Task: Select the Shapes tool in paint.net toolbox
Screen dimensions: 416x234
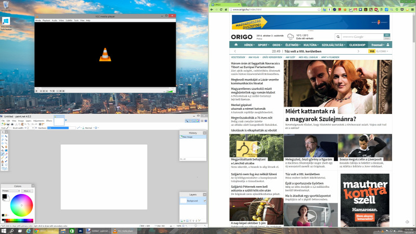Action: (x=4, y=168)
